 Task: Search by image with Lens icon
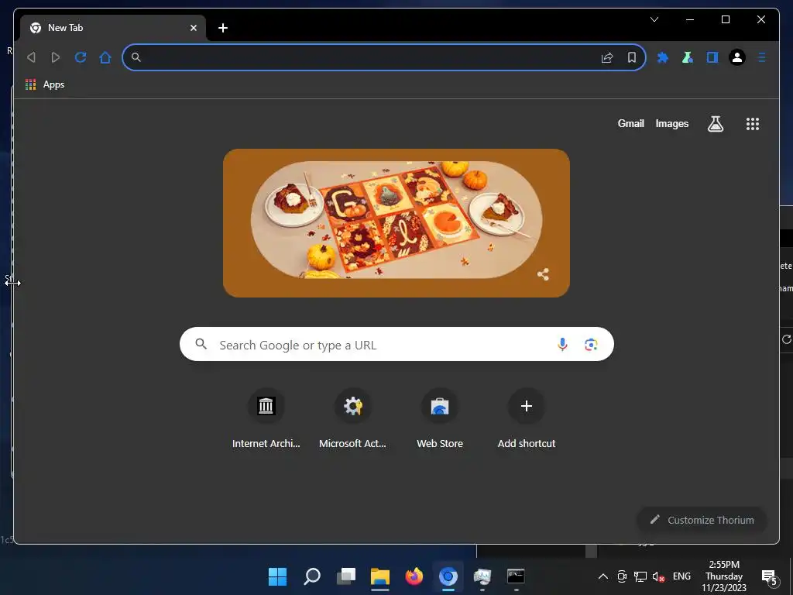[591, 345]
